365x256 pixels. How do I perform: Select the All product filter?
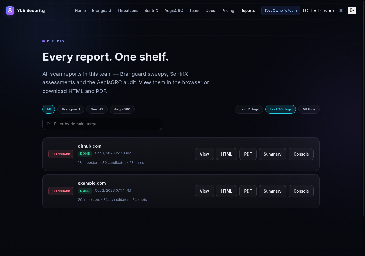[49, 109]
